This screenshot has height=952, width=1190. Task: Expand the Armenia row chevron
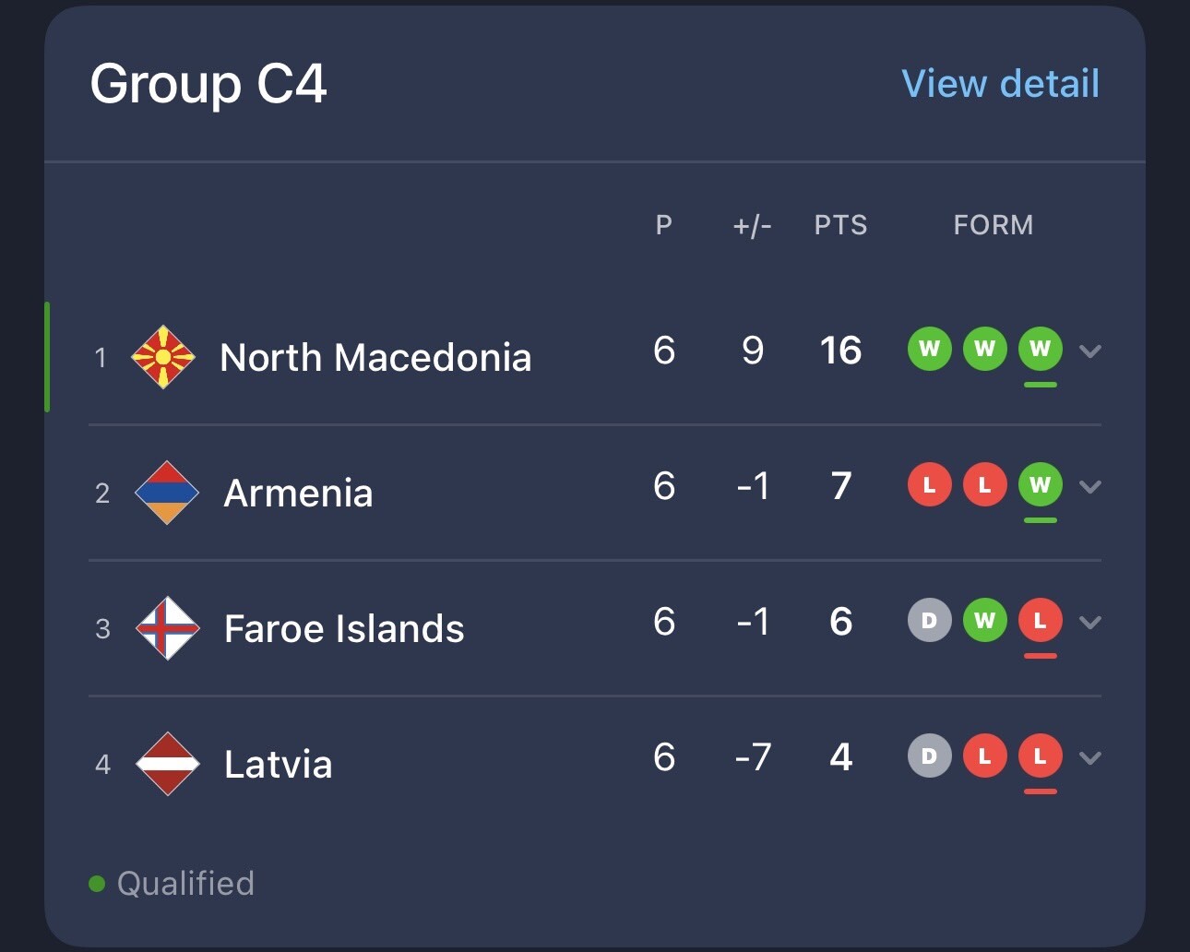(x=1090, y=486)
